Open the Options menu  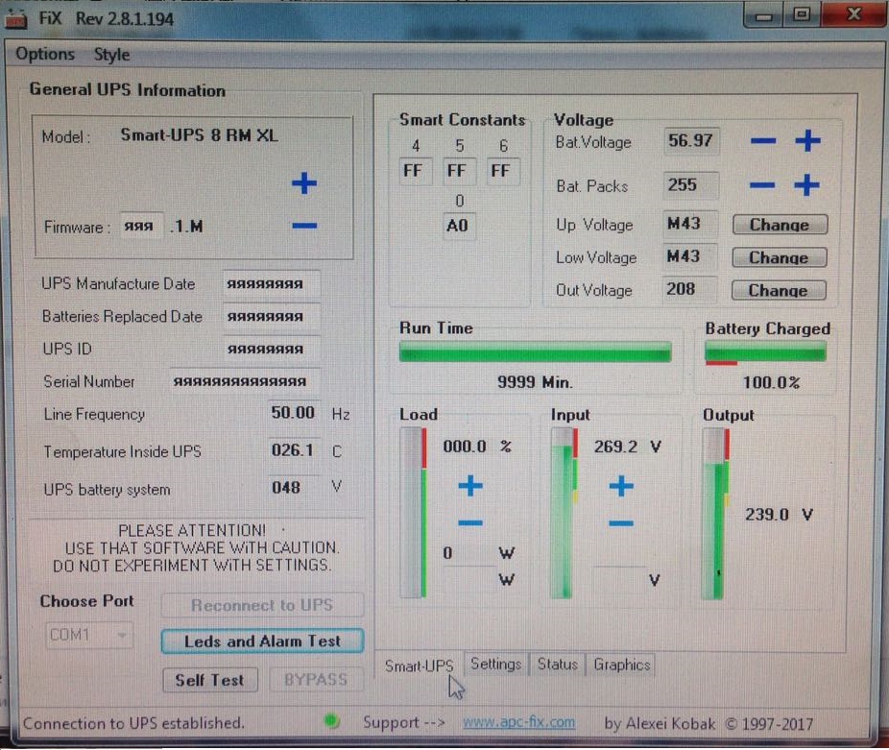[45, 55]
